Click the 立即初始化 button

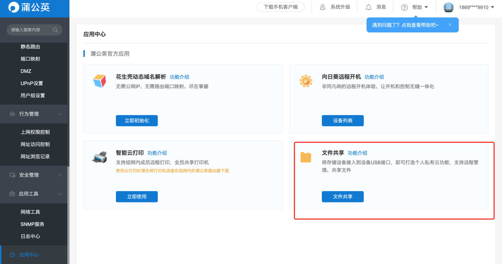[137, 121]
